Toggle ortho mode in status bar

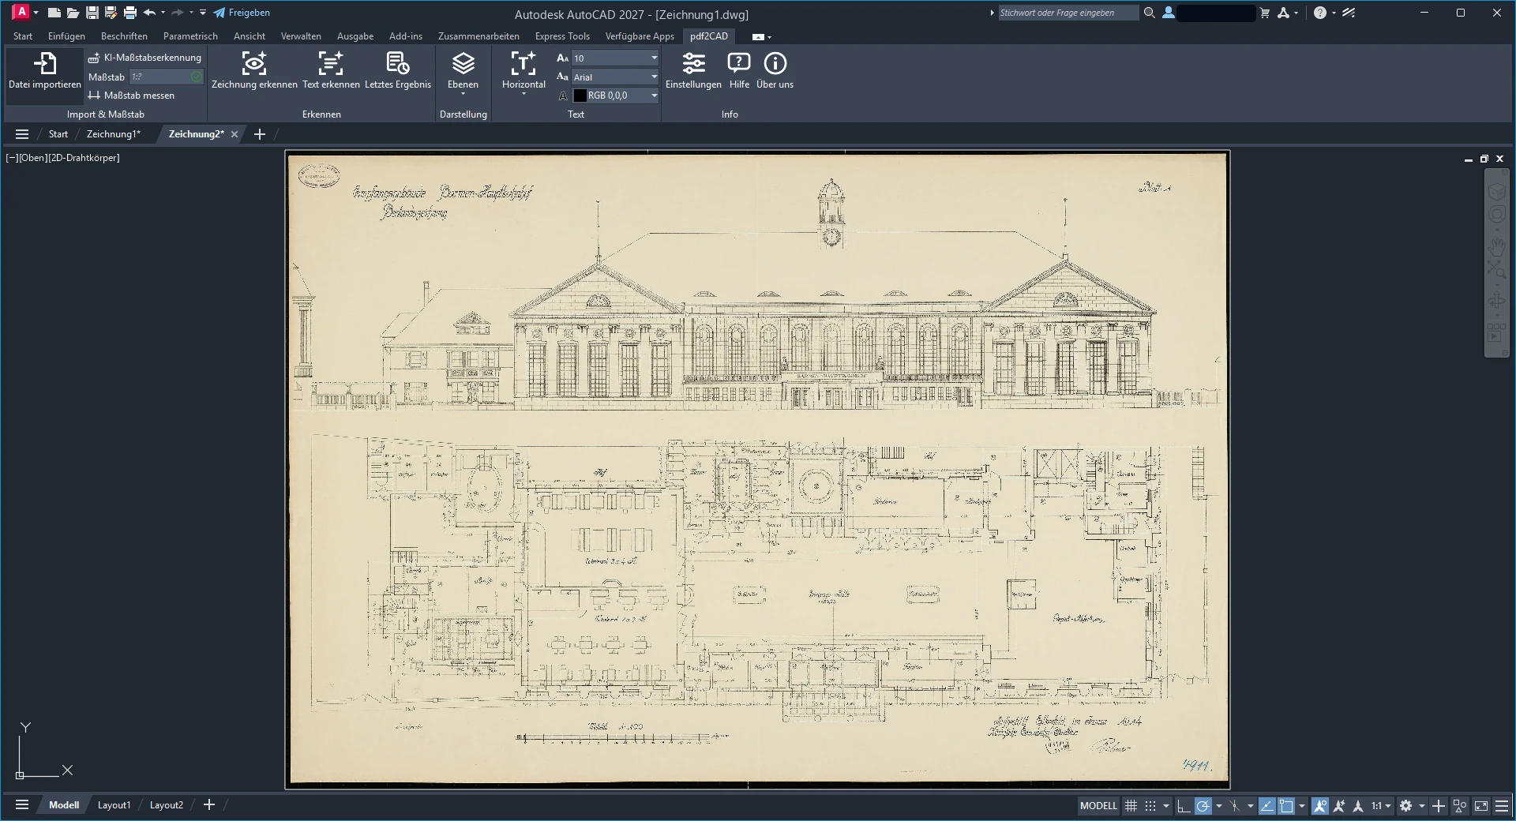coord(1184,806)
